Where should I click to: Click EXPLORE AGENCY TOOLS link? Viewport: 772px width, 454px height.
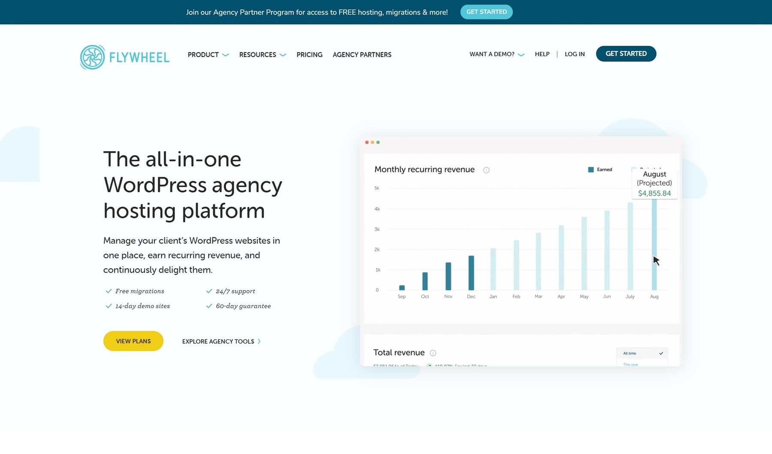(218, 341)
